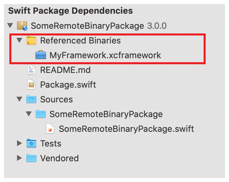This screenshot has width=229, height=182.
Task: Select the Package.swift file name
Action: [68, 85]
